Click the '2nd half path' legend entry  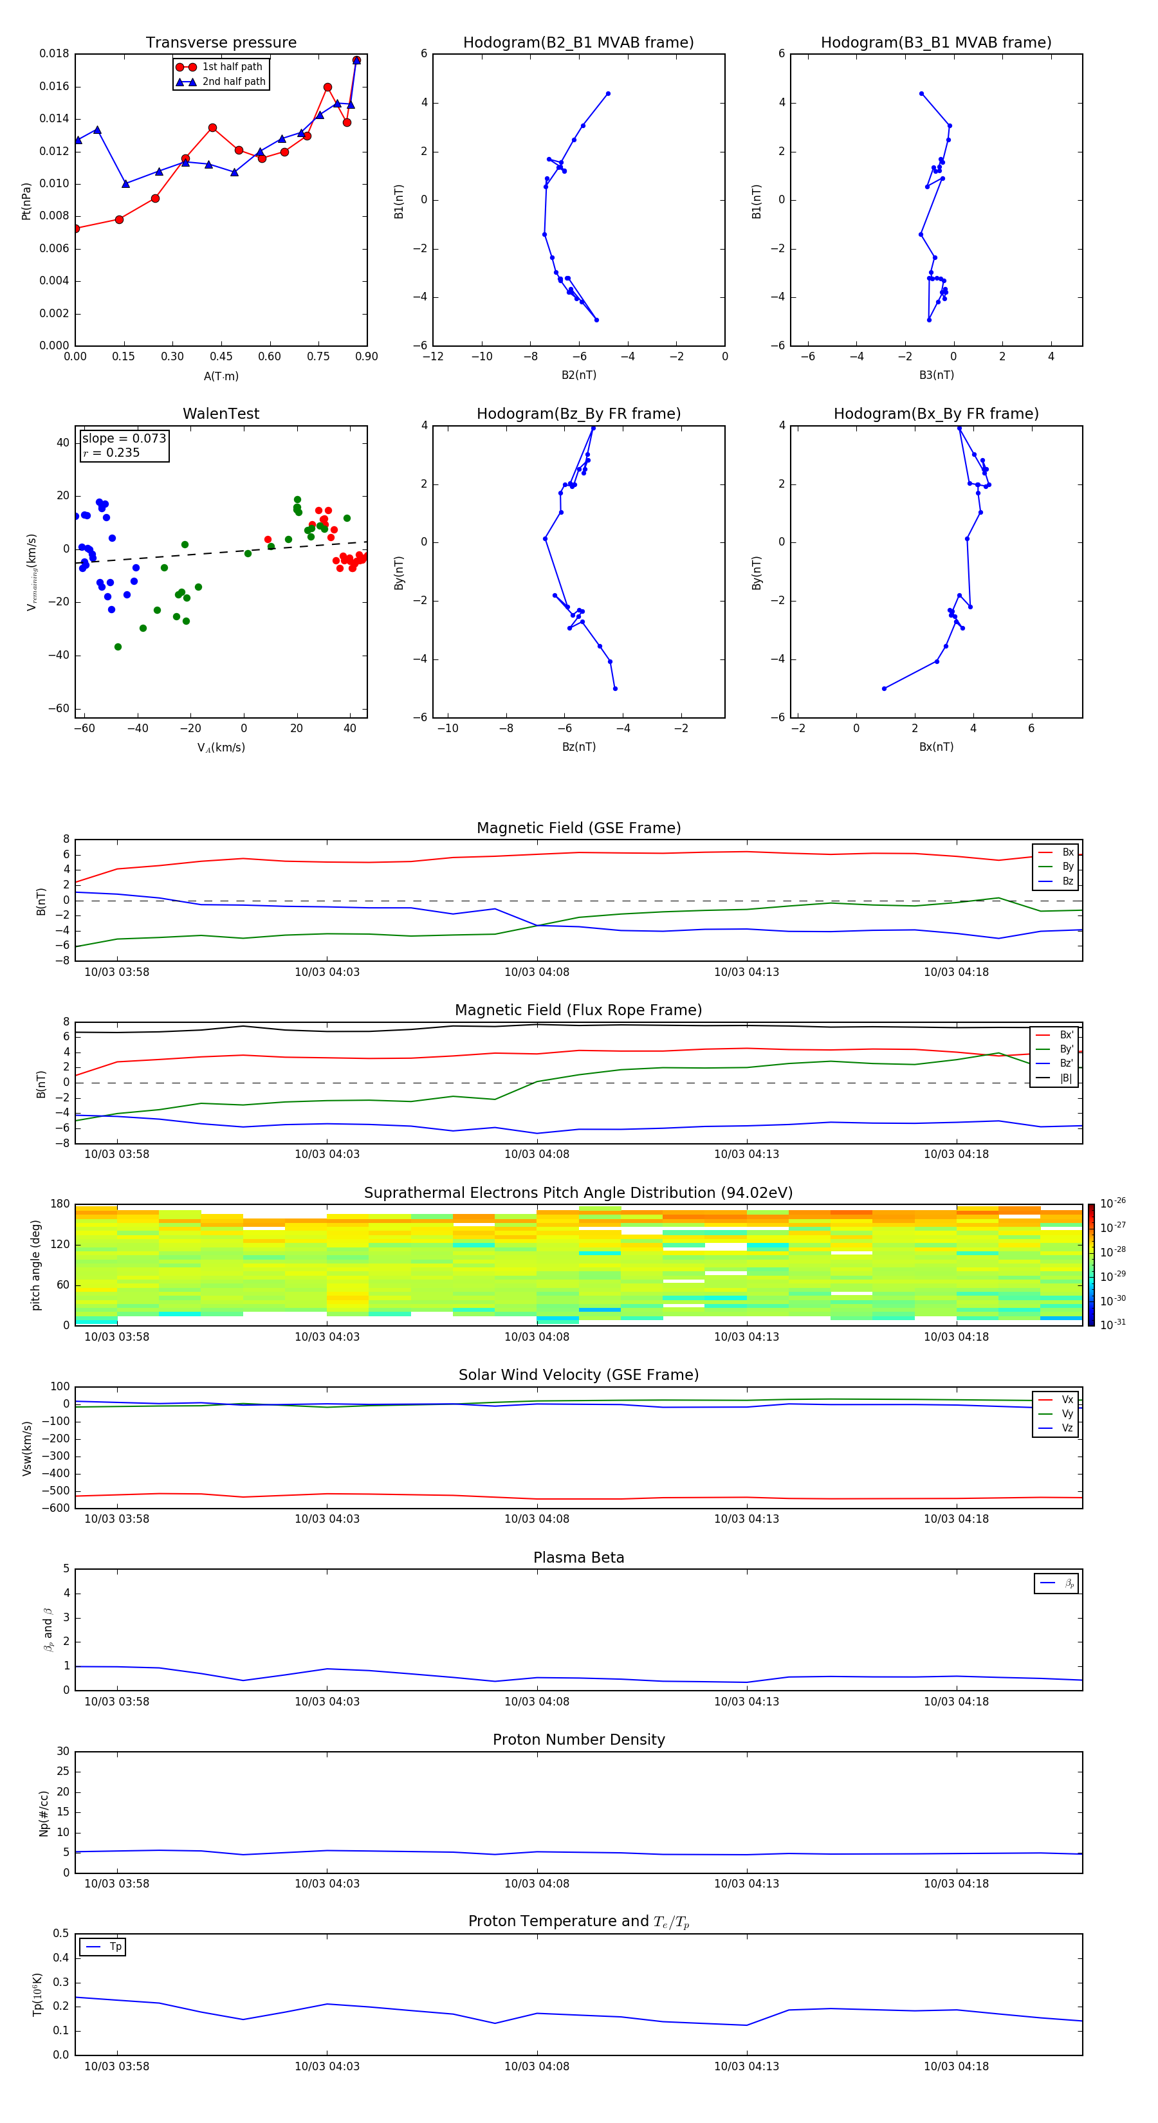(x=221, y=82)
